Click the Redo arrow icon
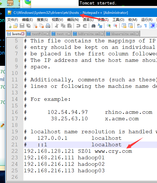 pos(85,26)
